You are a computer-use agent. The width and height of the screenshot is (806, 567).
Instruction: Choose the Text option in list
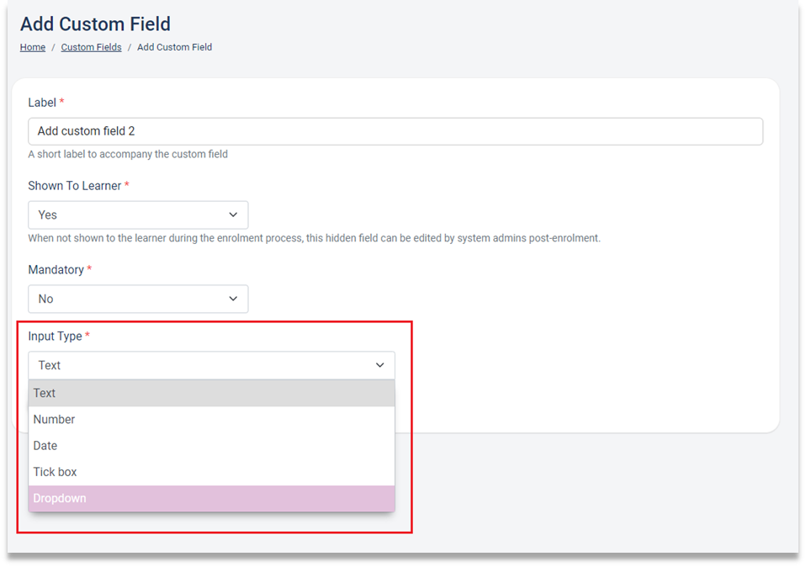(x=211, y=393)
